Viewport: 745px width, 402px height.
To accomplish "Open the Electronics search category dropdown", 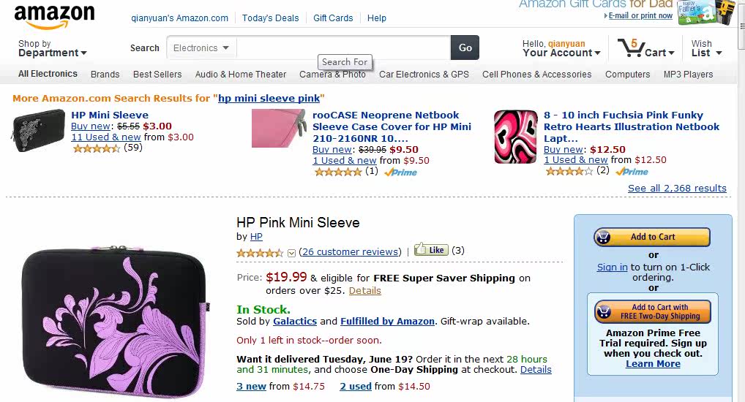I will point(201,48).
